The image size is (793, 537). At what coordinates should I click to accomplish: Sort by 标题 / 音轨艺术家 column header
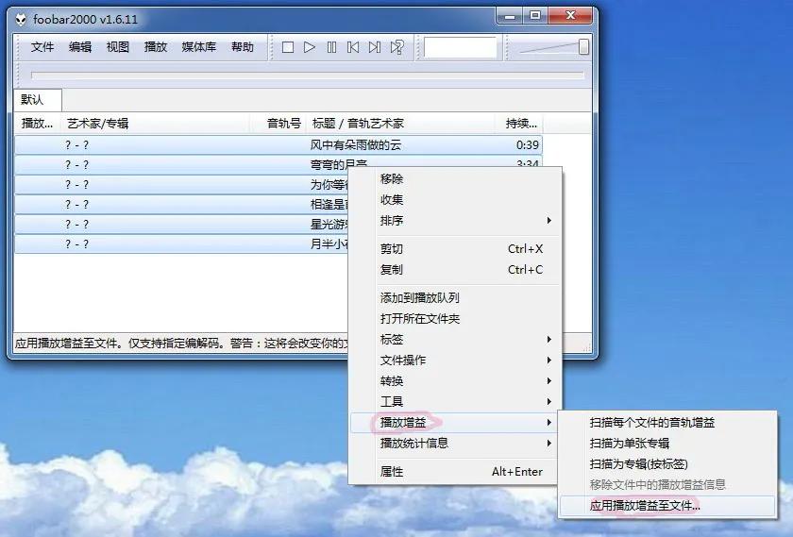(x=401, y=124)
